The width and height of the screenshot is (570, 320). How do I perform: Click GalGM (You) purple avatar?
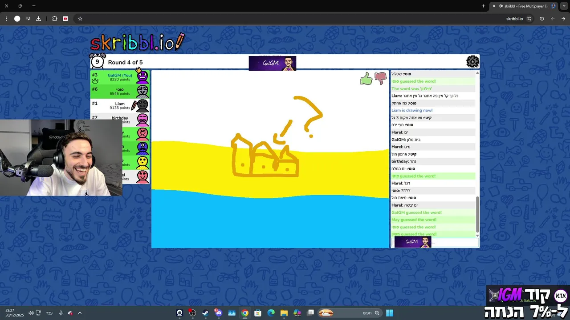pyautogui.click(x=142, y=76)
